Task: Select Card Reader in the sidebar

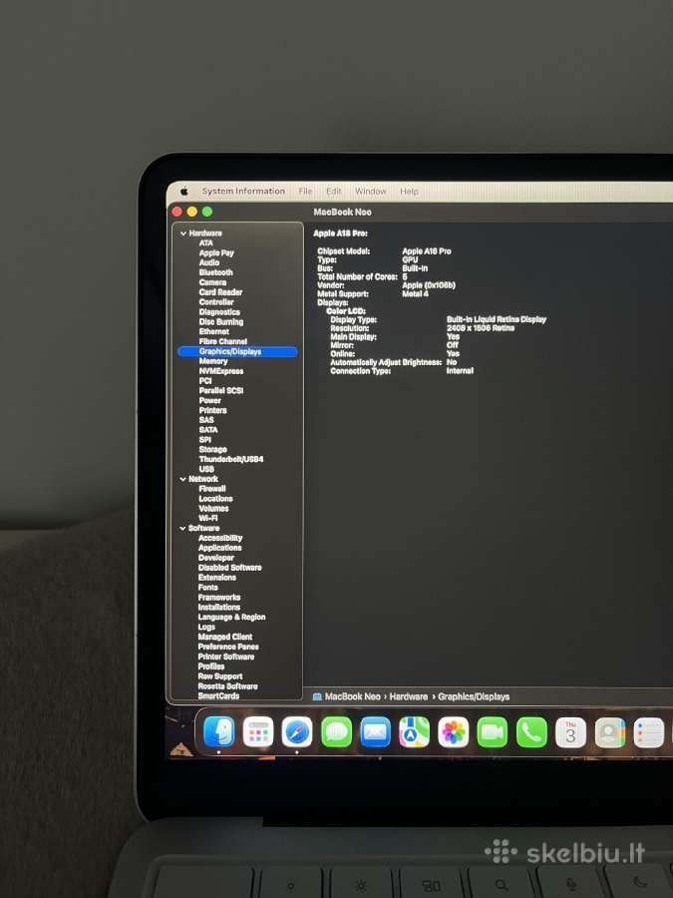Action: pyautogui.click(x=221, y=292)
